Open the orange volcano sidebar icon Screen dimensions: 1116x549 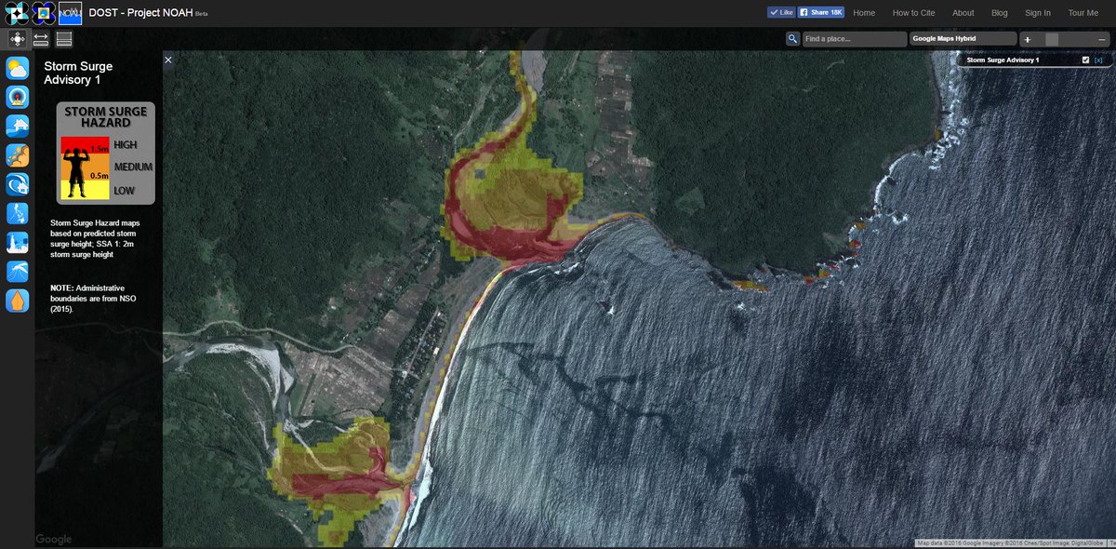coord(18,300)
